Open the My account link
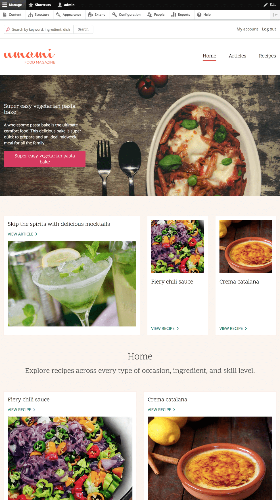The height and width of the screenshot is (500, 280). (x=247, y=29)
